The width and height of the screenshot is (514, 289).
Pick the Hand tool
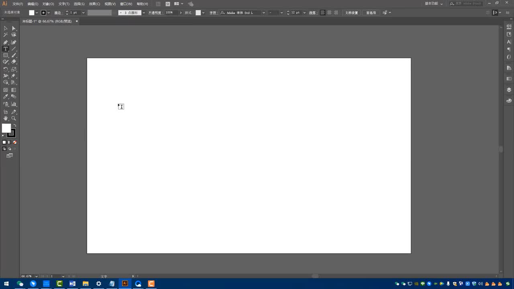6,118
